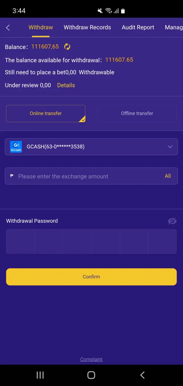Tap the Android navigation back arrow
The width and height of the screenshot is (183, 386).
[142, 375]
